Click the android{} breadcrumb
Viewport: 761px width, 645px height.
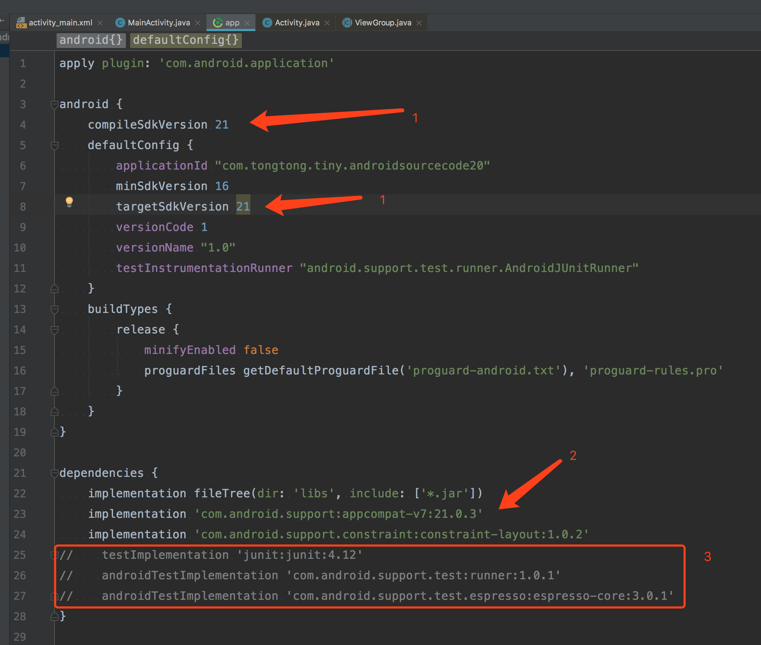(91, 40)
